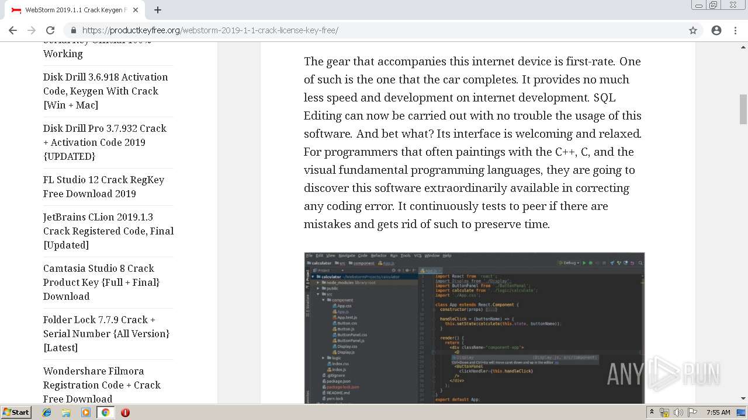
Task: Launch Opera from the taskbar
Action: 125,412
